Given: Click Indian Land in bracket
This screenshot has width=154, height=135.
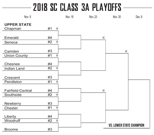Looking at the screenshot, I should tap(14, 68).
